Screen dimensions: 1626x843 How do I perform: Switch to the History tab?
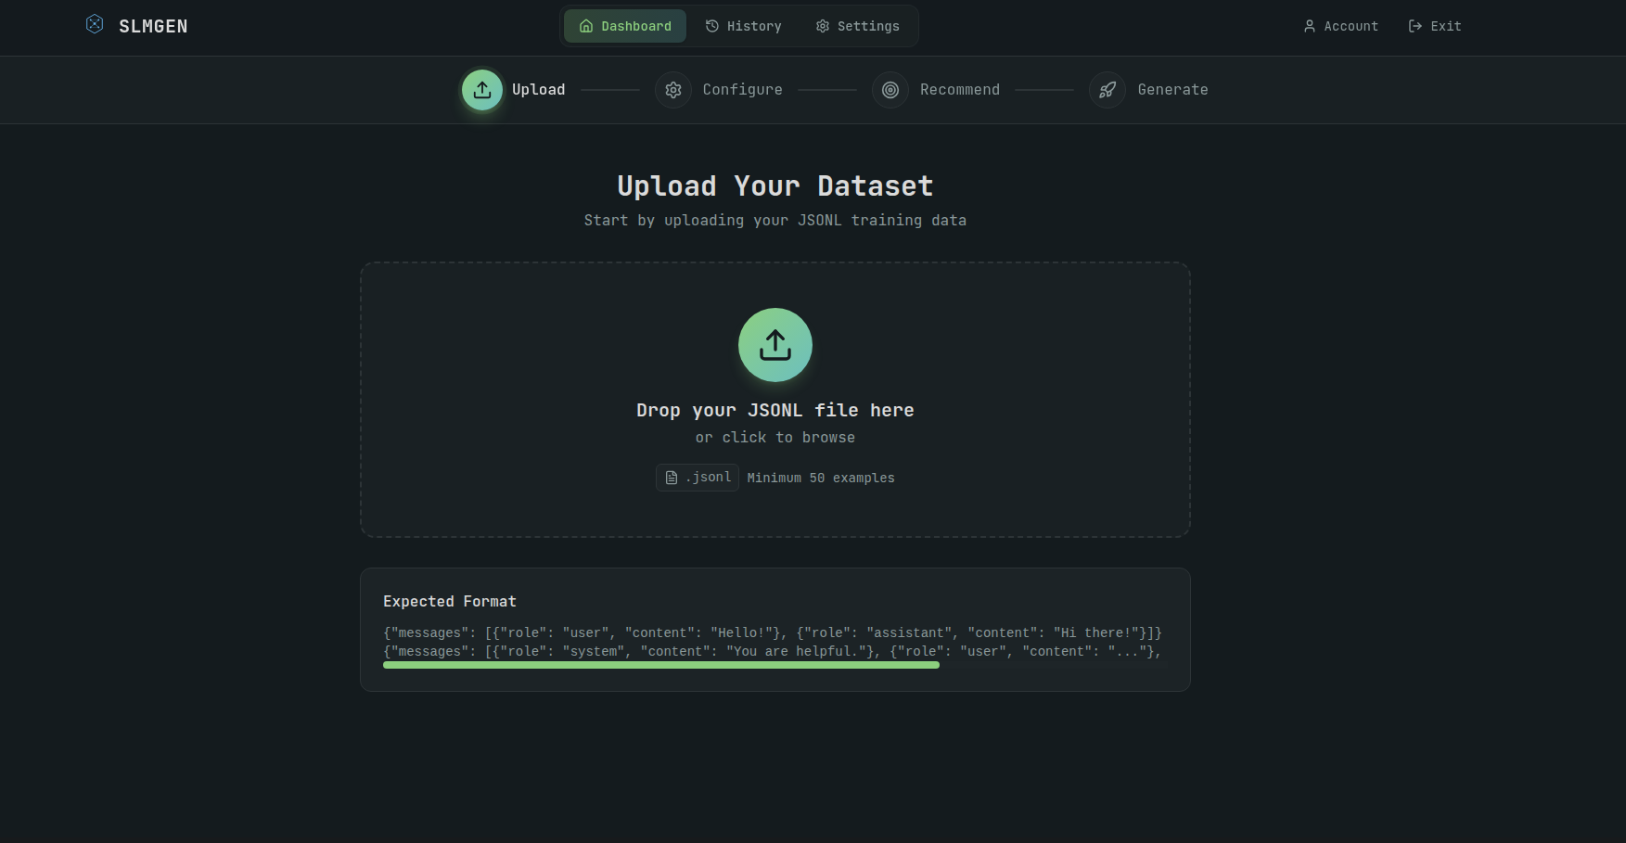pos(743,26)
